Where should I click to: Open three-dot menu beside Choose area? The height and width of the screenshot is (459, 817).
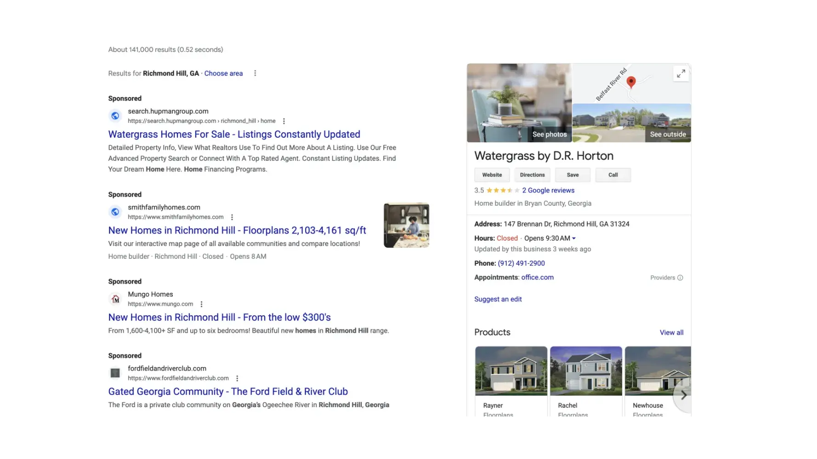255,73
